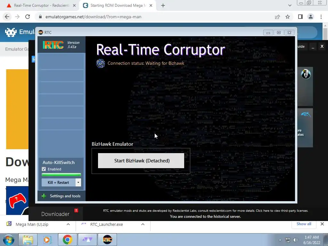328x246 pixels.
Task: Open Chrome three-dot menu
Action: 321,17
